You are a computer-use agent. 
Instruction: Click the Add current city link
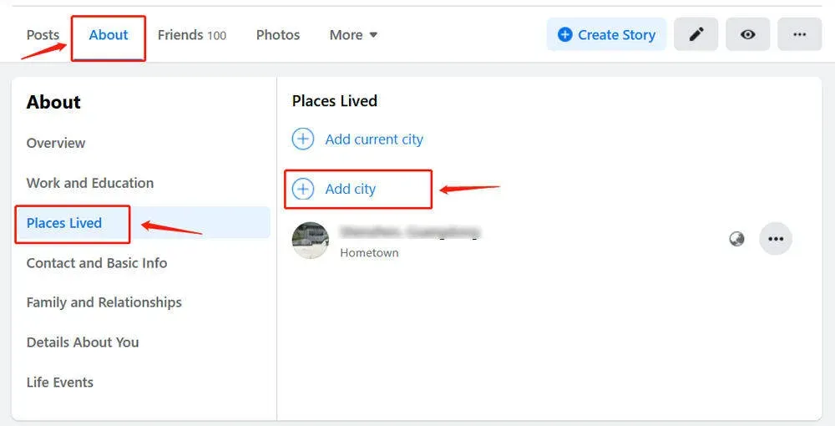374,139
